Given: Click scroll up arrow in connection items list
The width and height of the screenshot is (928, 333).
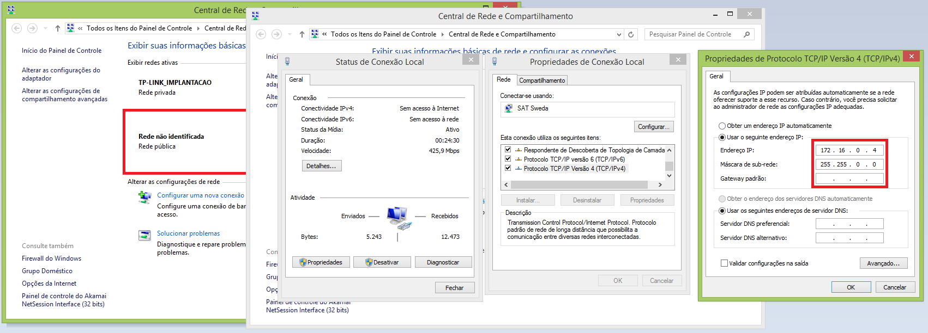Looking at the screenshot, I should [669, 150].
